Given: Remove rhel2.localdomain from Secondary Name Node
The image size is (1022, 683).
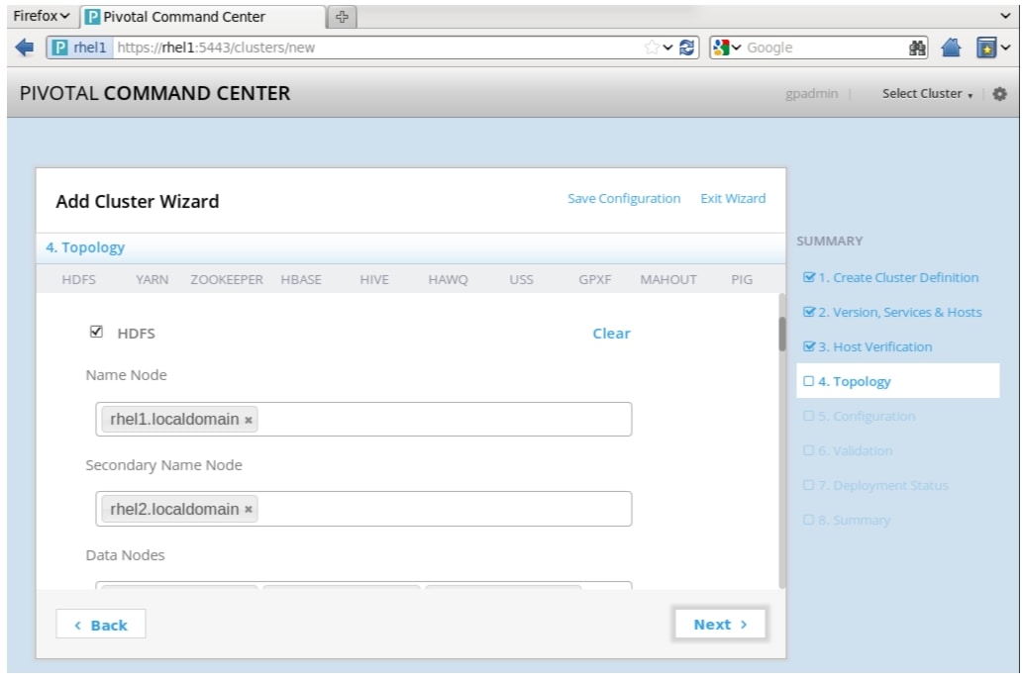Looking at the screenshot, I should click(249, 510).
